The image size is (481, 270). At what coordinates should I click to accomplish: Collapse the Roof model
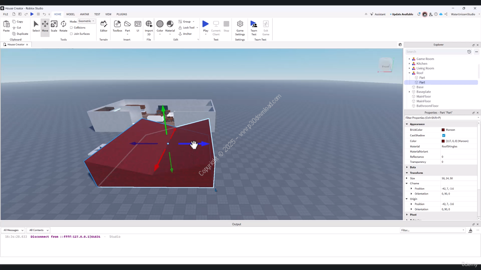click(x=410, y=73)
